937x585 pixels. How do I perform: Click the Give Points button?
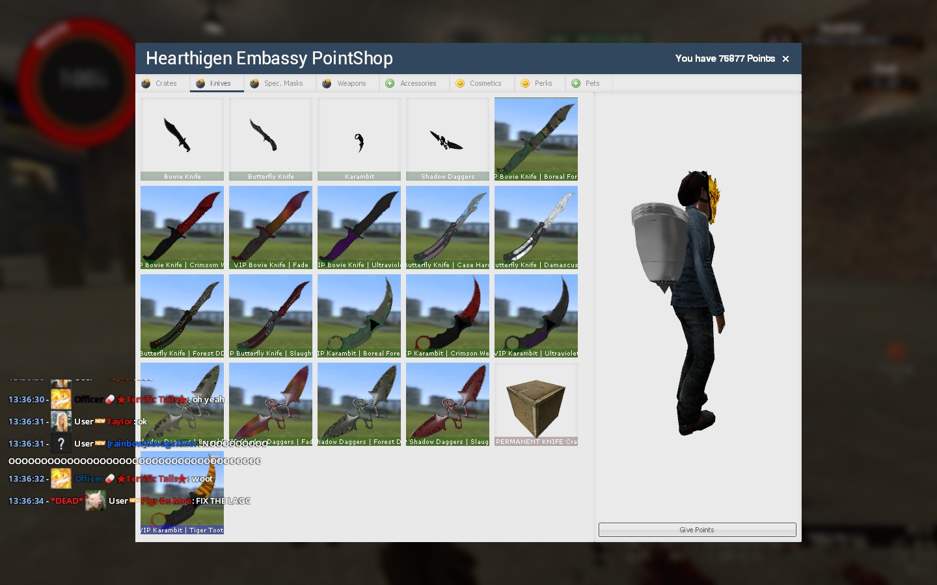point(698,530)
